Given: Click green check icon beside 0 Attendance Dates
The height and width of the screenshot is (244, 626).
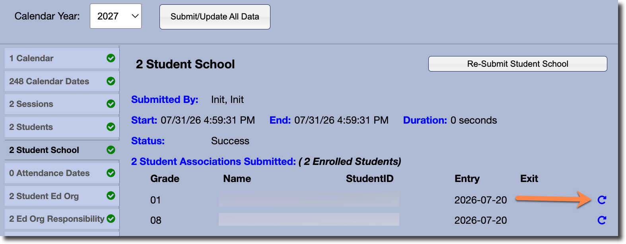Looking at the screenshot, I should pyautogui.click(x=111, y=173).
